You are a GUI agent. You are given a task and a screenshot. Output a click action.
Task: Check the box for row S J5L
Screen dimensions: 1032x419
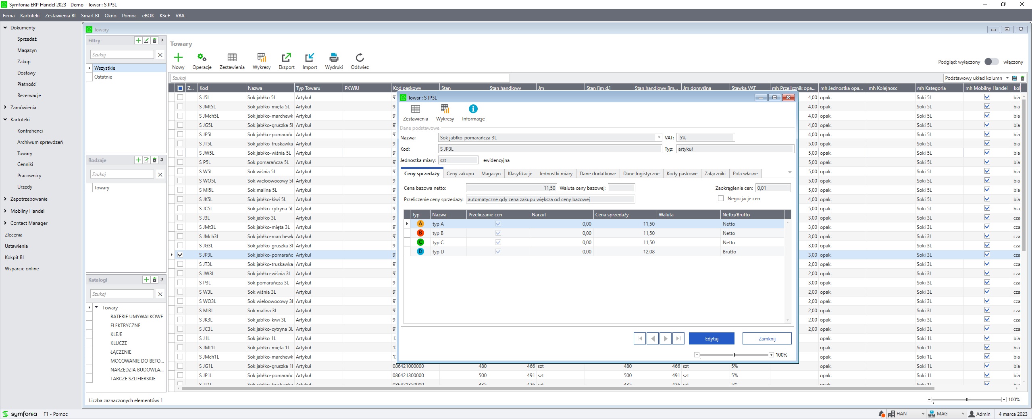[180, 97]
